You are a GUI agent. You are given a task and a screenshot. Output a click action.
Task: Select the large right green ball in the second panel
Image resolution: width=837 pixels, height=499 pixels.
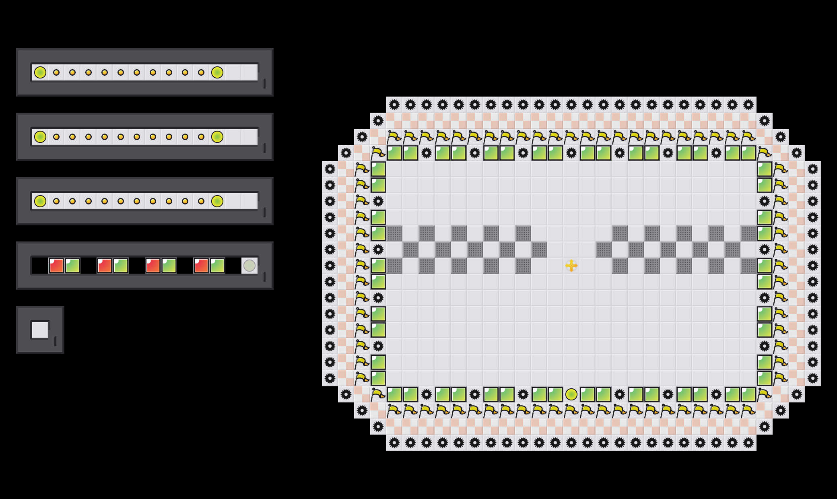[217, 137]
